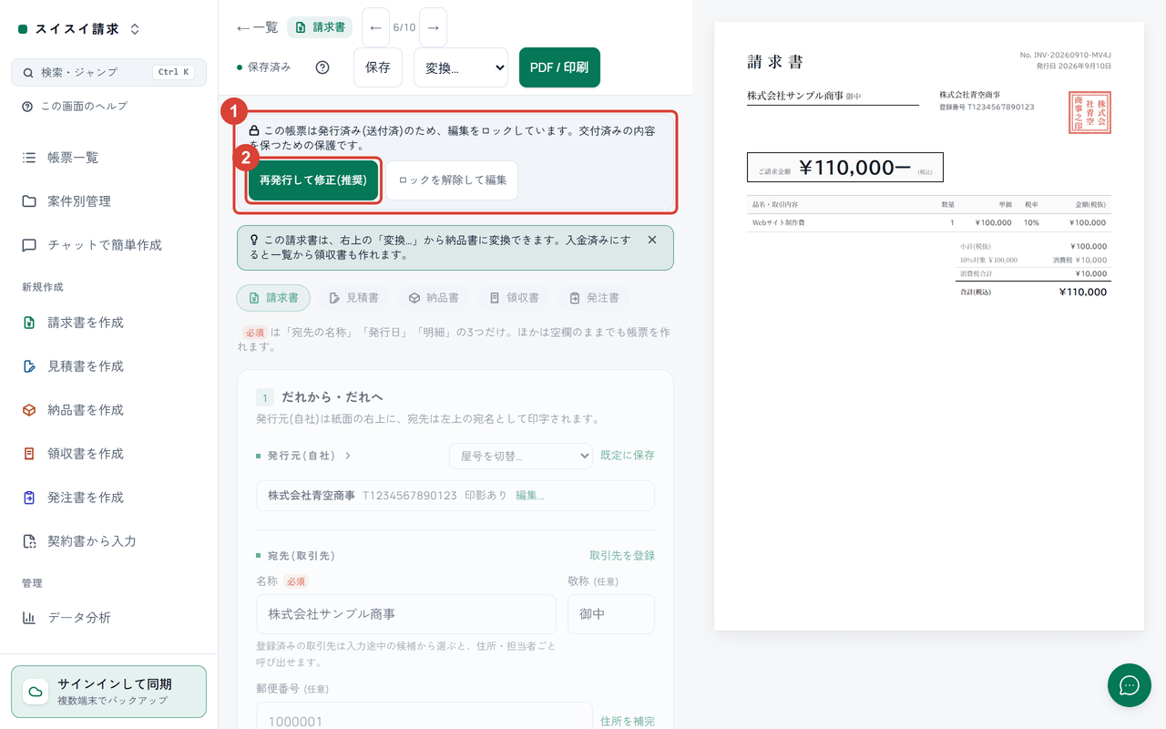Go to previous document with left arrow
The image size is (1166, 729).
375,27
